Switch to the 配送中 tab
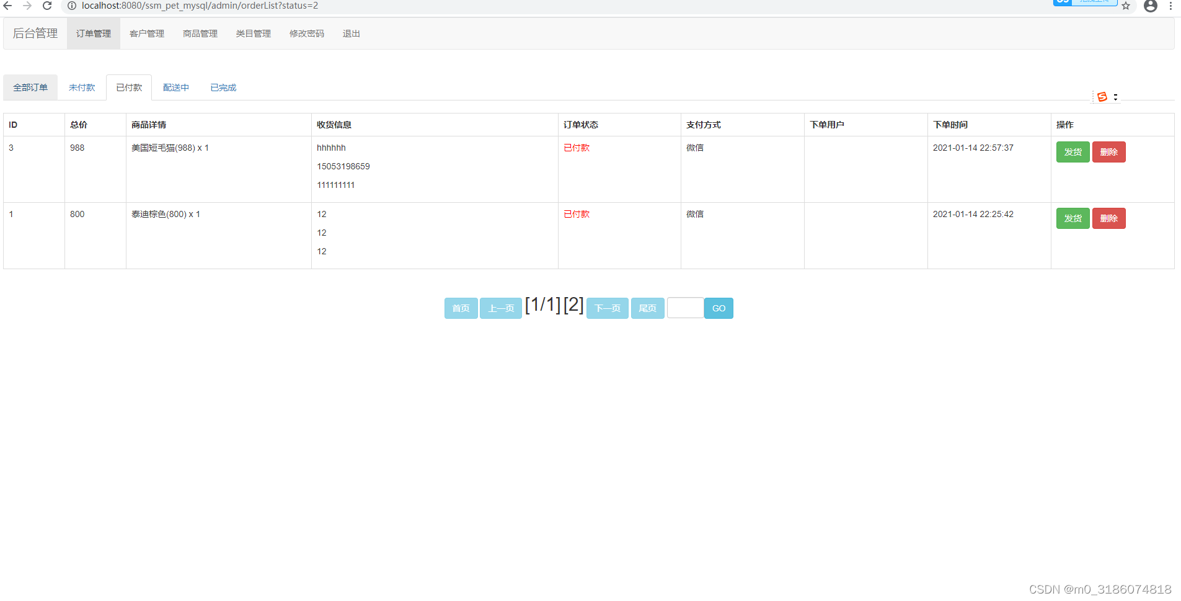This screenshot has width=1181, height=601. coord(176,87)
